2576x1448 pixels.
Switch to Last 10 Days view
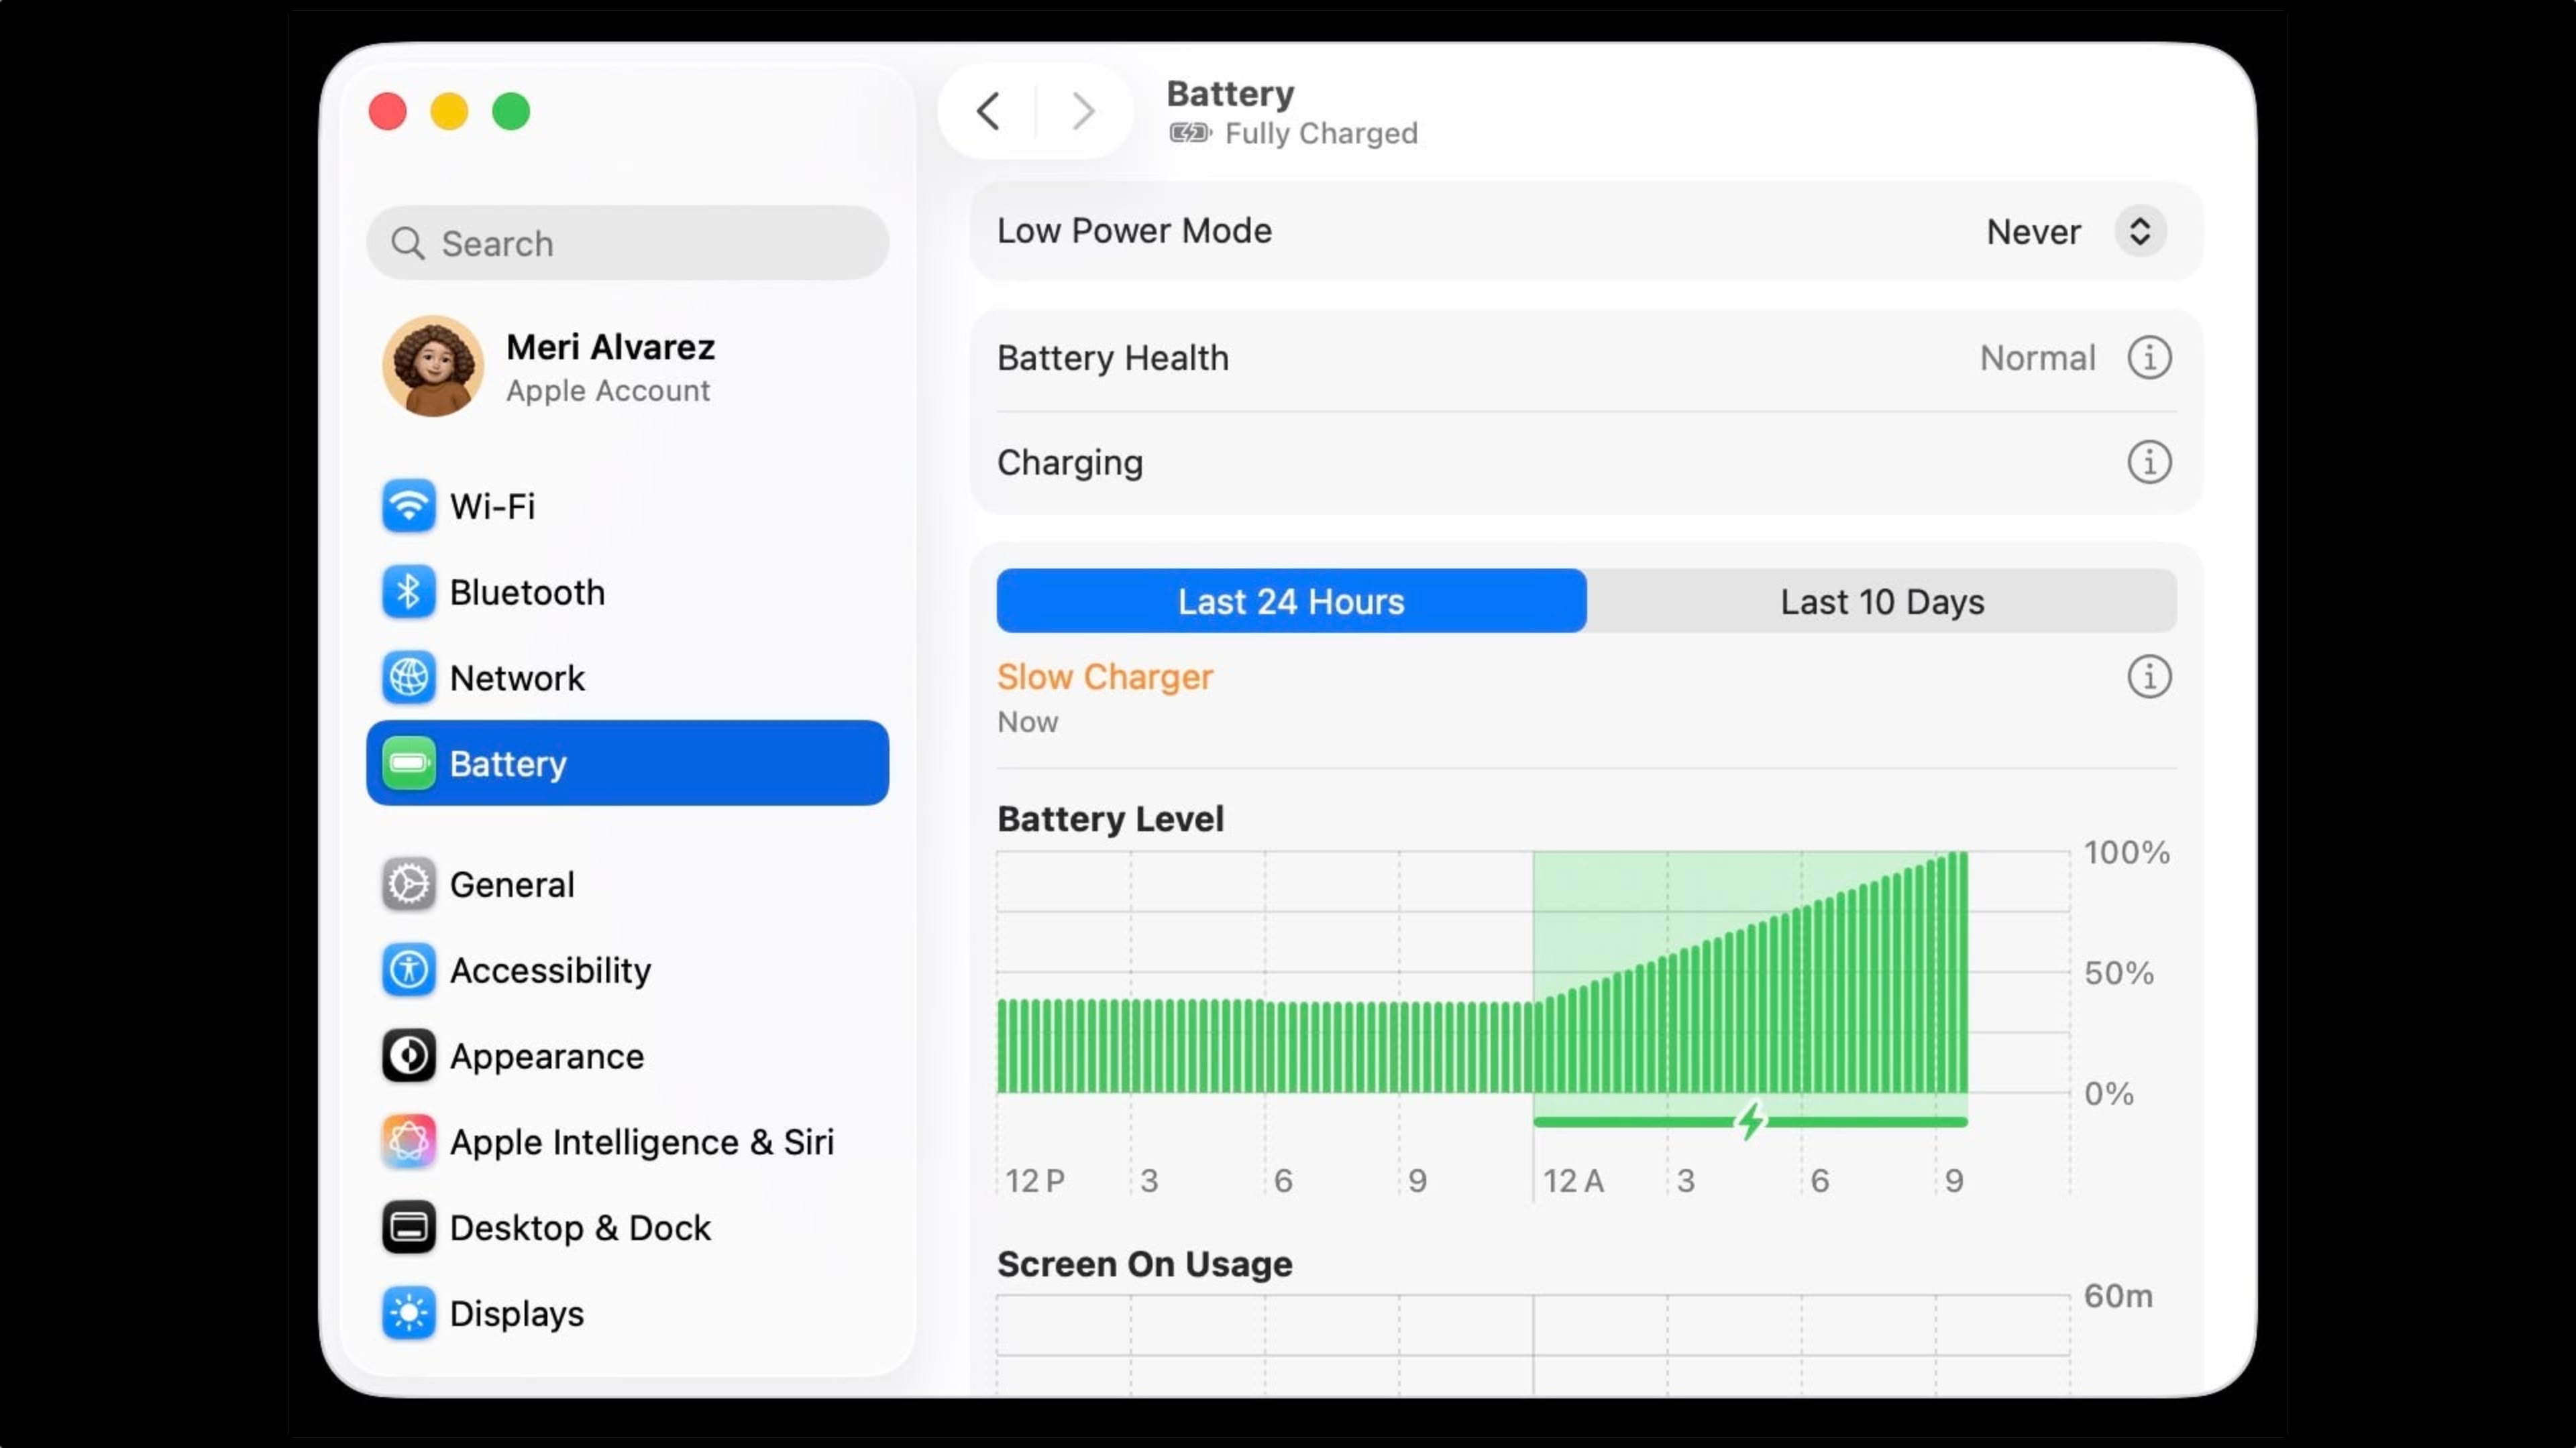pos(1880,601)
